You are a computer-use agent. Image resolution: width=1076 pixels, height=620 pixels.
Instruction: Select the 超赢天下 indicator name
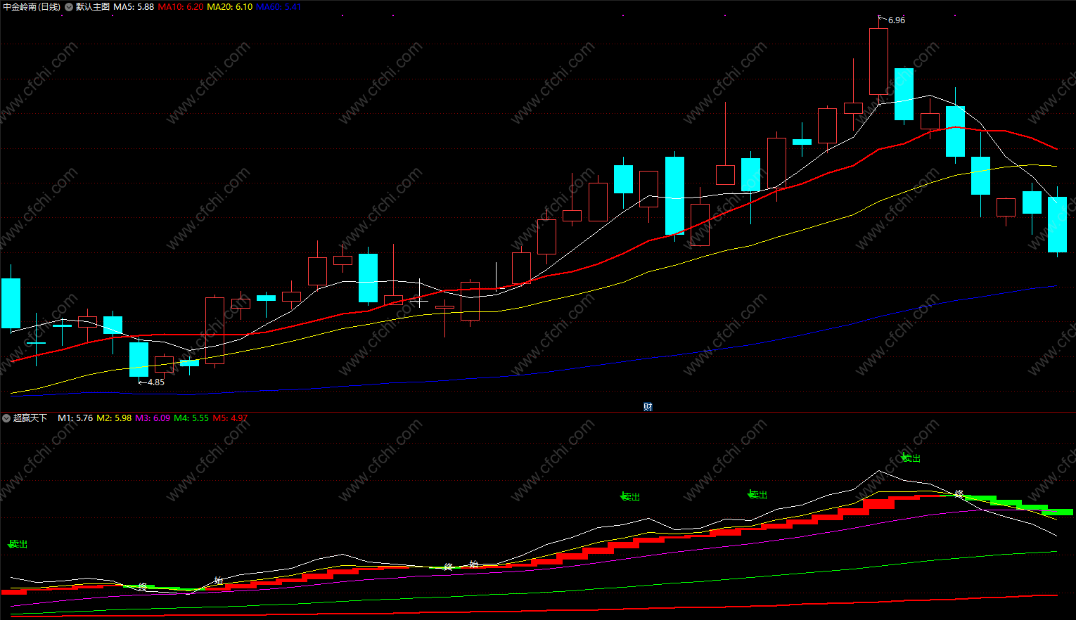click(x=30, y=418)
